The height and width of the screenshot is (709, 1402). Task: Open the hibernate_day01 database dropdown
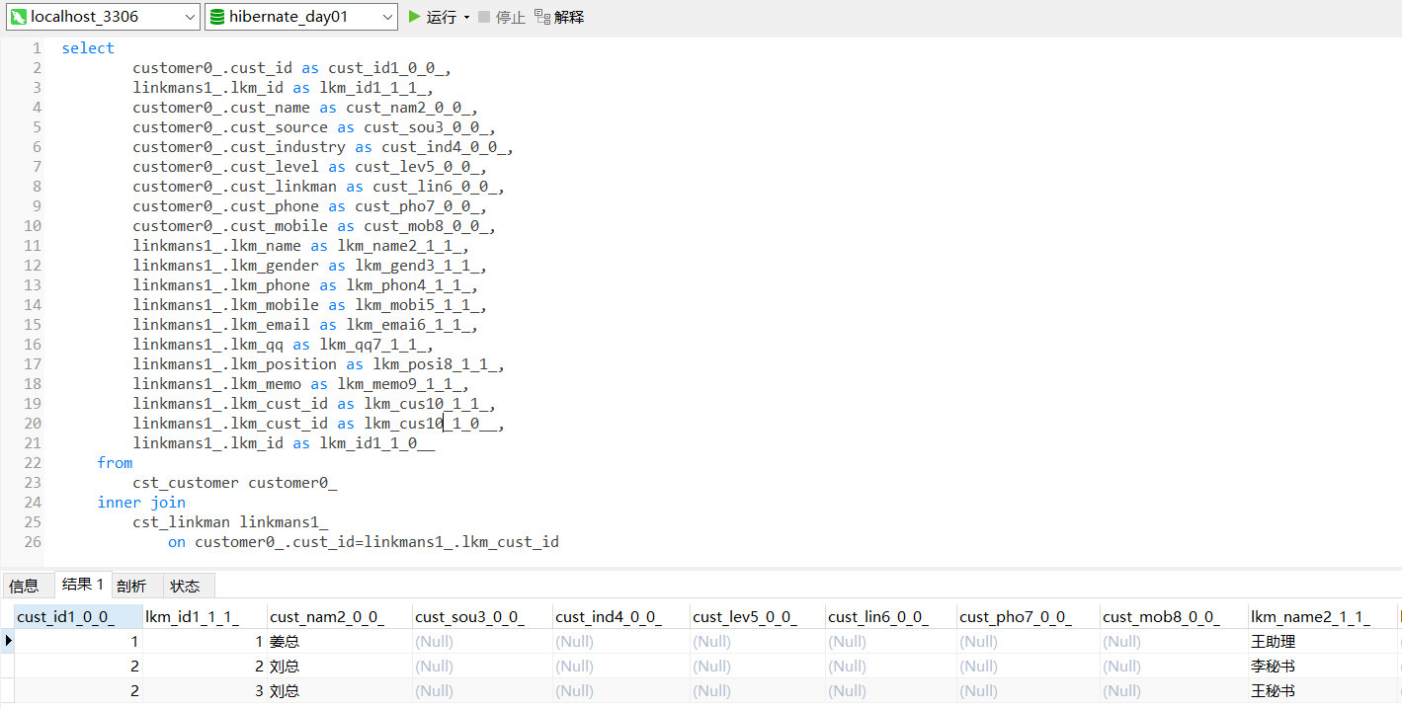[301, 17]
